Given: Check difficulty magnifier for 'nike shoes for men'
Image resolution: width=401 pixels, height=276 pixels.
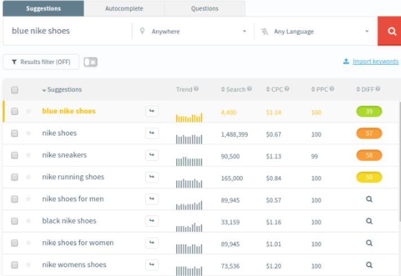Looking at the screenshot, I should pos(369,199).
